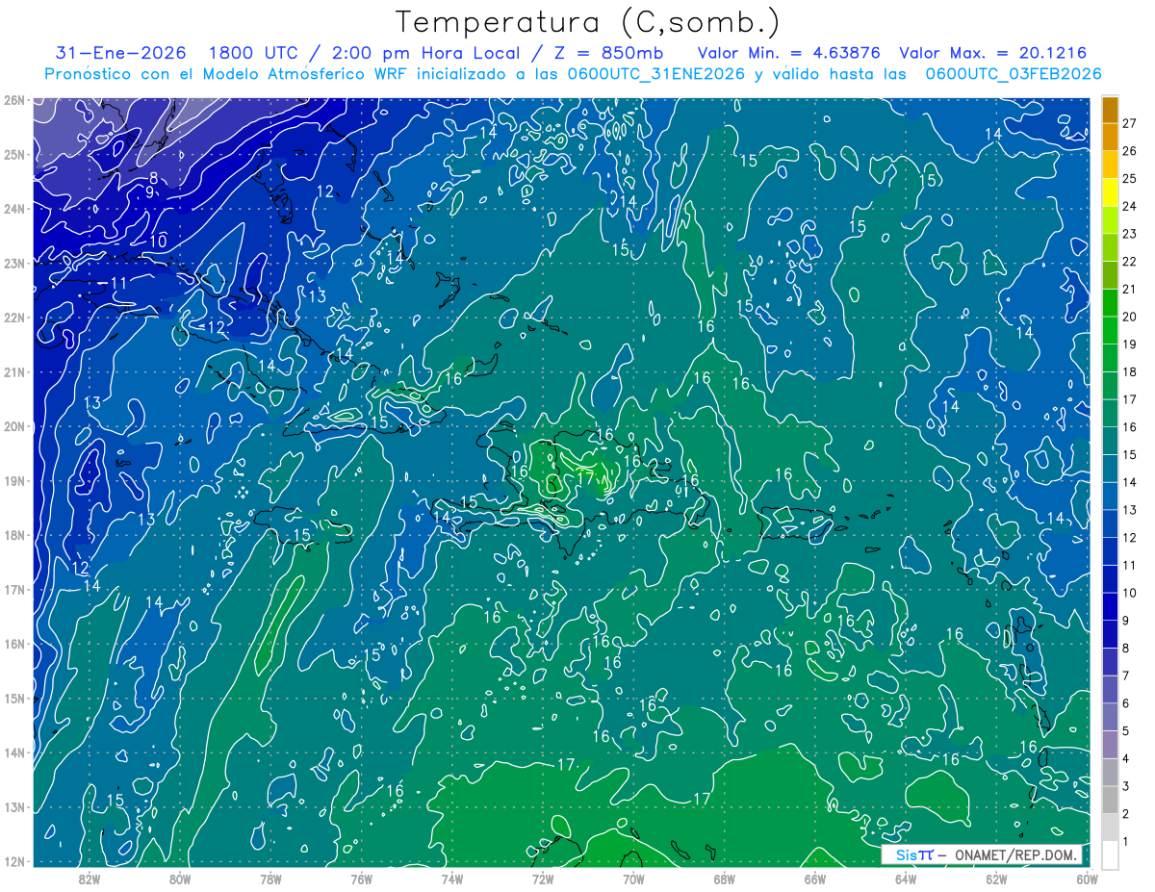Click the "14N" latitude axis label

[13, 752]
